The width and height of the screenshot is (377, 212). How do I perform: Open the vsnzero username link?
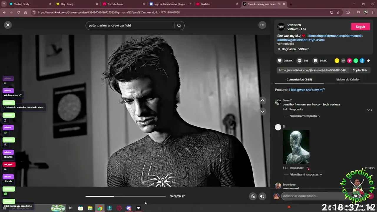click(x=294, y=25)
